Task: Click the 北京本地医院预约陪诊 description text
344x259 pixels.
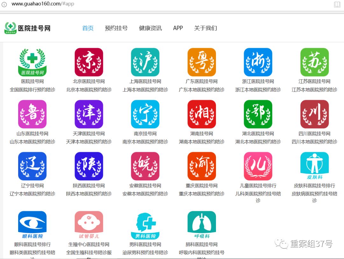Action: pyautogui.click(x=89, y=90)
